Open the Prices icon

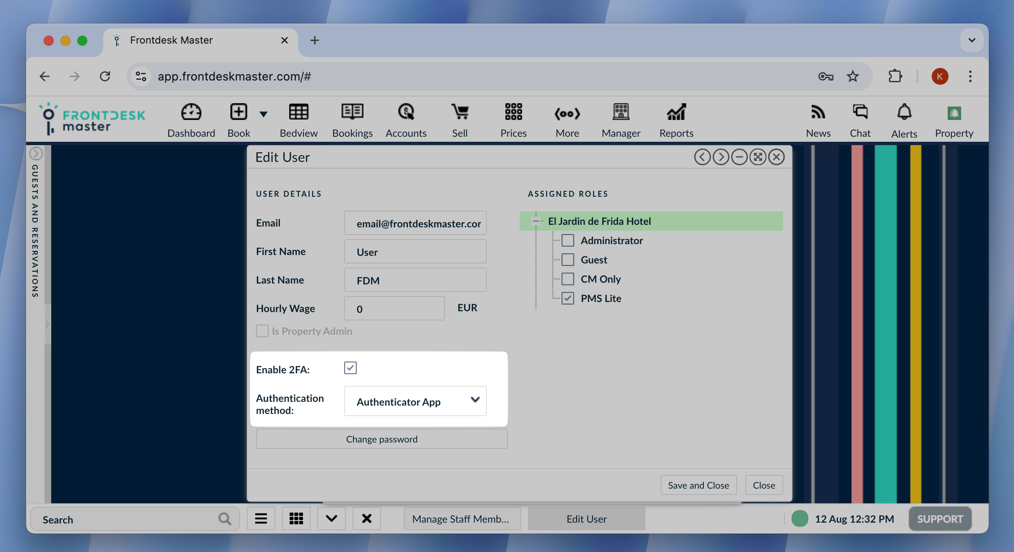[513, 112]
